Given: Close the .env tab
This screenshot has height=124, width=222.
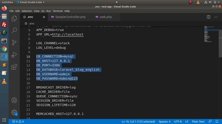Looking at the screenshot, I should point(44,17).
